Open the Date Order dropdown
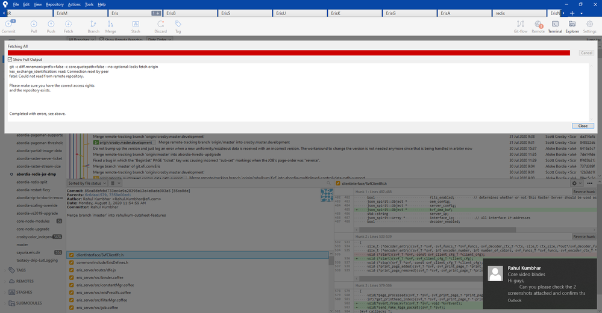This screenshot has height=313, width=602. tap(160, 40)
